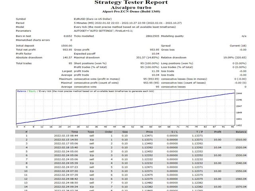Select relative drawdown value "19.09% (320.65)"

pyautogui.click(x=235, y=57)
